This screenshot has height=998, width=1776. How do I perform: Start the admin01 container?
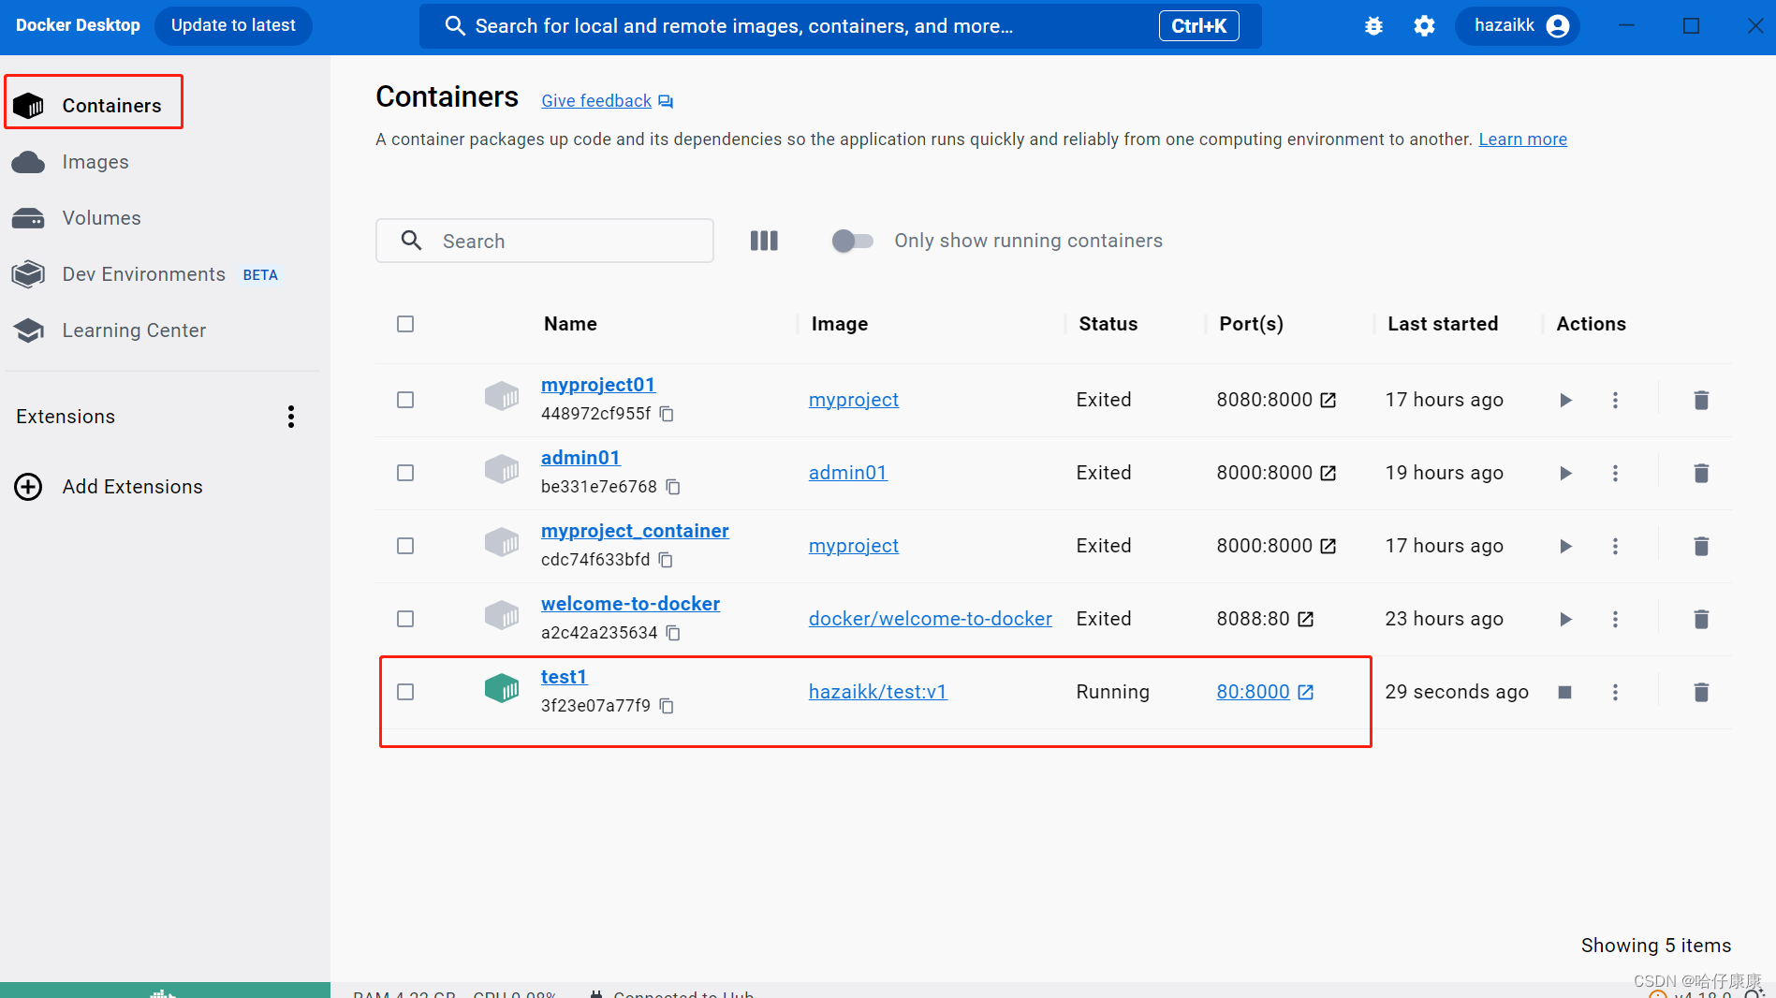click(1565, 473)
